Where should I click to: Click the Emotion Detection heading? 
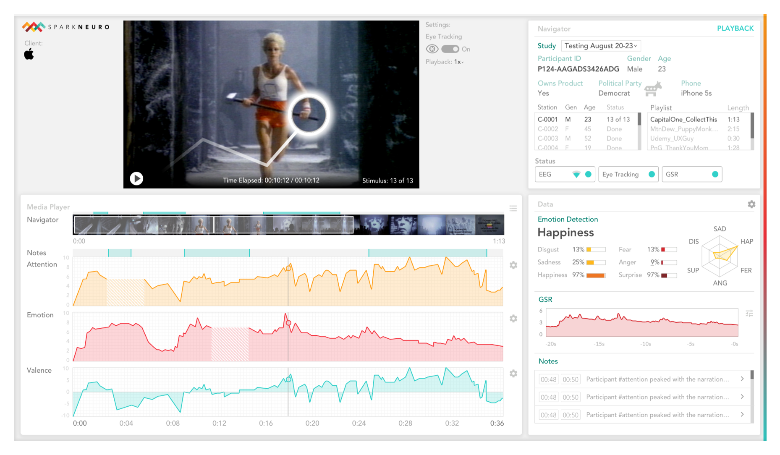point(568,219)
